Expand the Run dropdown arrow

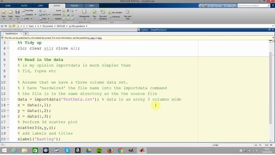click(95, 19)
